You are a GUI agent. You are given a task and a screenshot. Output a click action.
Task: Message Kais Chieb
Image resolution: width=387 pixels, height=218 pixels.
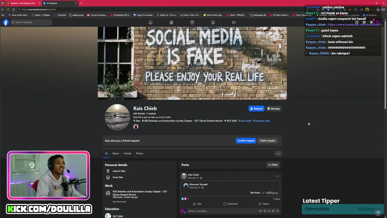(274, 109)
